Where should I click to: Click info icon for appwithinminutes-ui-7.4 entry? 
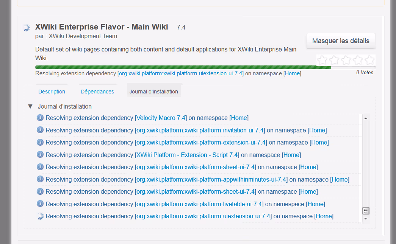pos(40,179)
